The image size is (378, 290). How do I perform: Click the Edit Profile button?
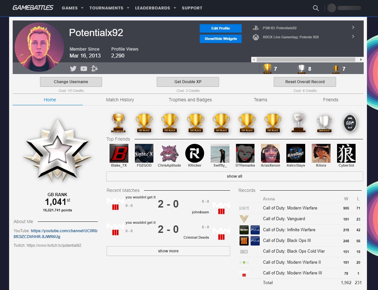pyautogui.click(x=221, y=28)
